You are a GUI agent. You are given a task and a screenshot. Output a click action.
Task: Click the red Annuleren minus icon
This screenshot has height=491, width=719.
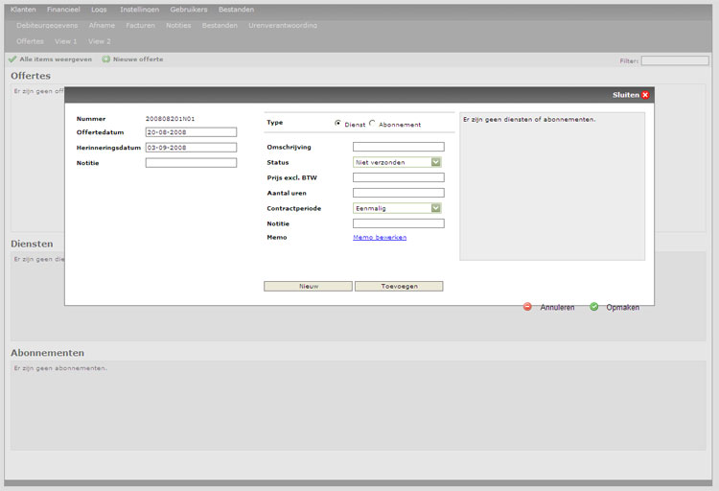coord(527,307)
